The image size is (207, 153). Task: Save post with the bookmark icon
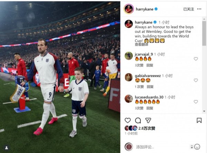(199, 120)
